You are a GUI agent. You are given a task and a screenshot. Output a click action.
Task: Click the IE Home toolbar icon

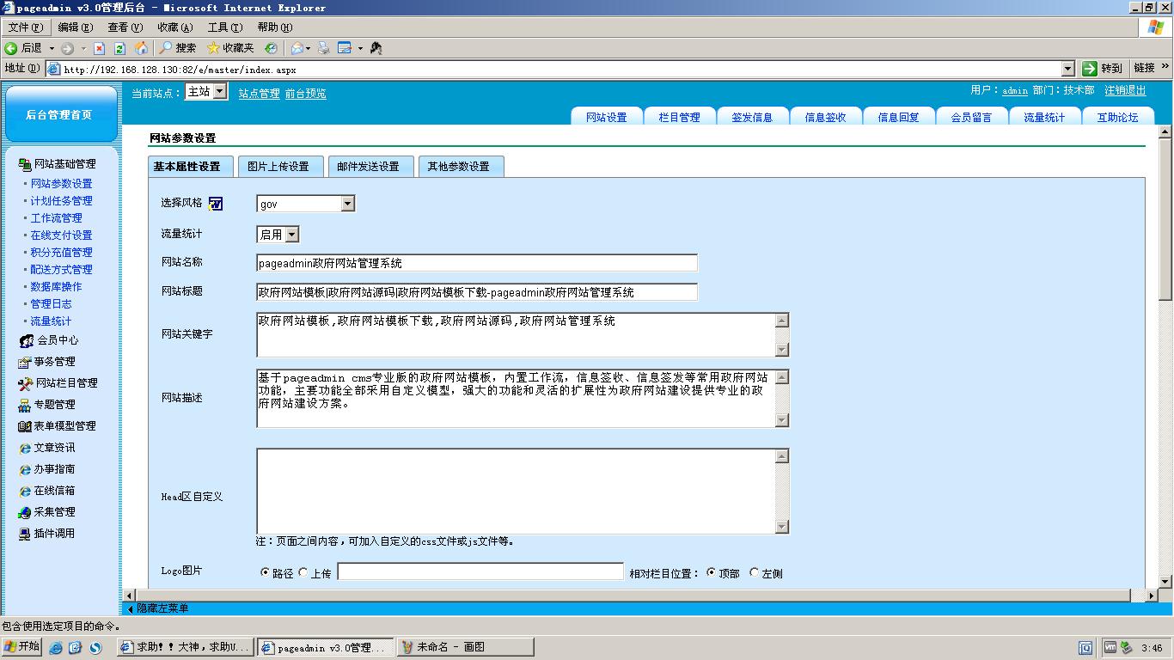[141, 48]
